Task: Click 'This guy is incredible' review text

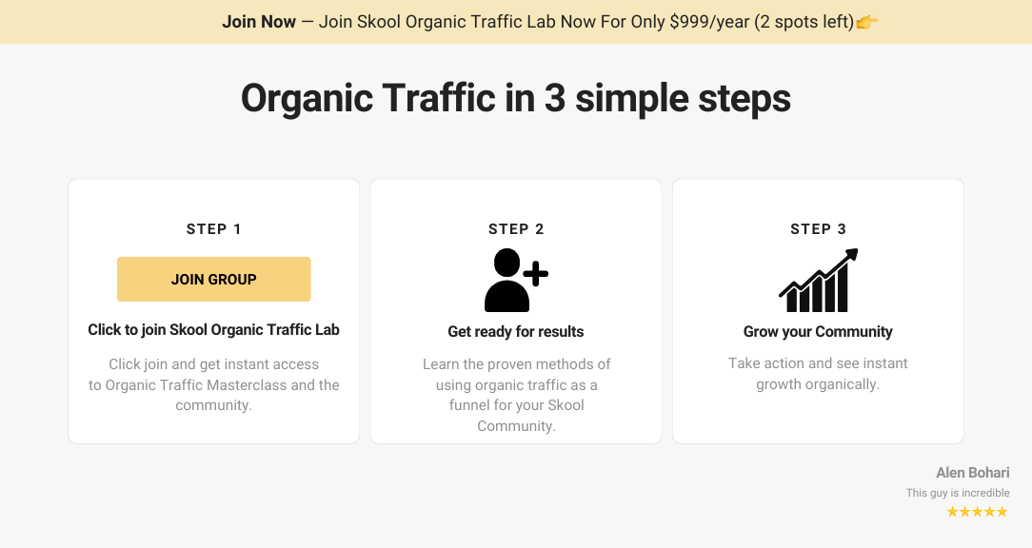Action: [x=958, y=493]
